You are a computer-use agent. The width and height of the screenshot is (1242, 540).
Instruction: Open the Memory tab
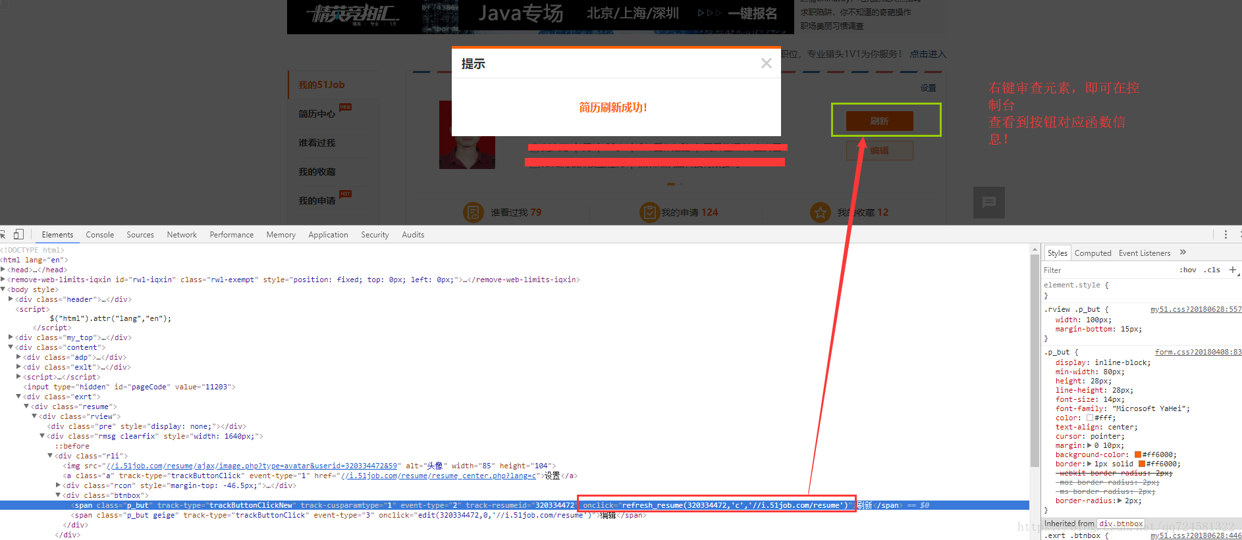(281, 235)
